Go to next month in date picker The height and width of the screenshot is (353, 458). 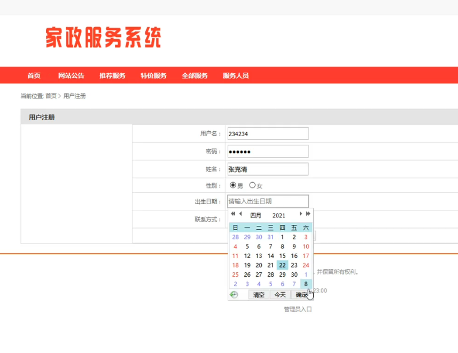(301, 214)
